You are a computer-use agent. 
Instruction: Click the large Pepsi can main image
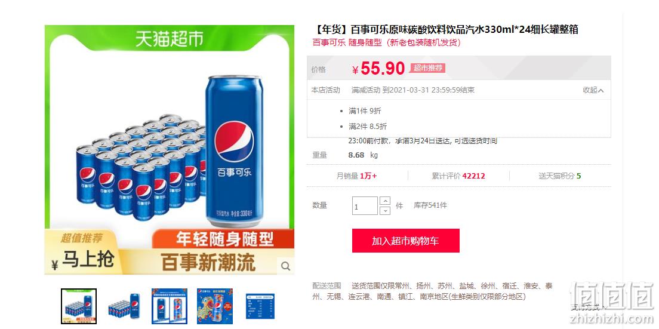click(235, 151)
